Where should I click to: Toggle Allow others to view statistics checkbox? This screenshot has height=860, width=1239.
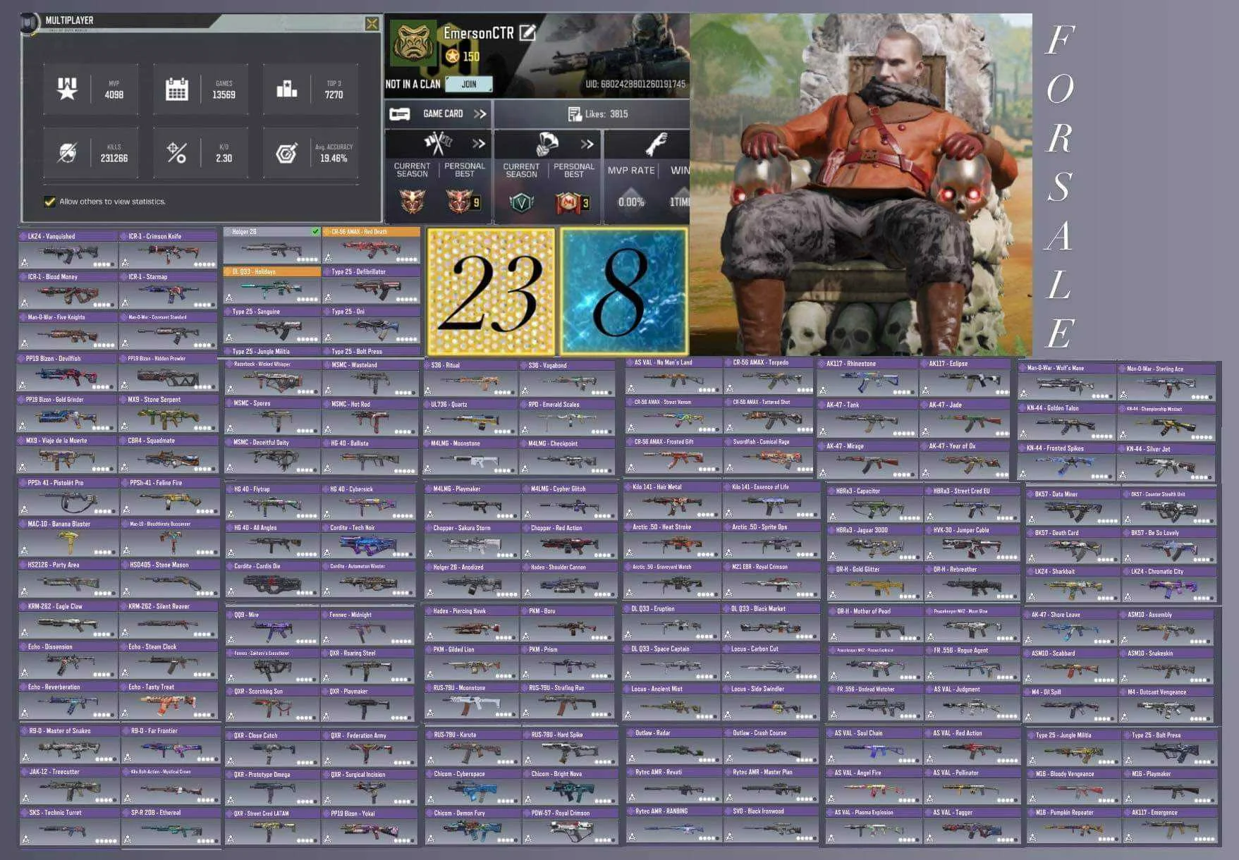pos(49,202)
